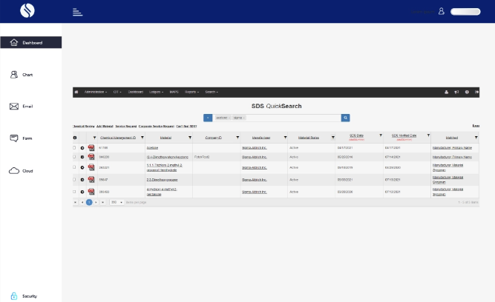
Task: Open help via the question mark icon
Action: tap(467, 92)
